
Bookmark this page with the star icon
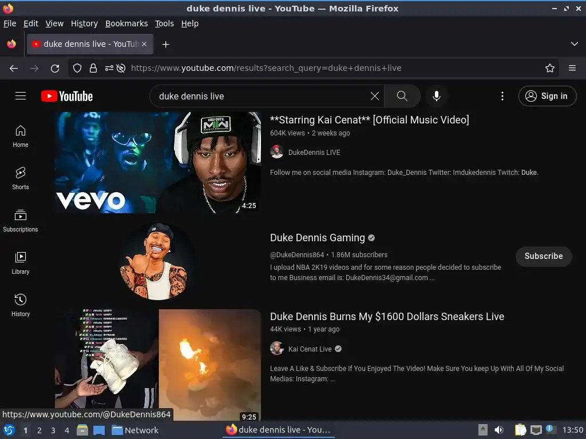[550, 68]
